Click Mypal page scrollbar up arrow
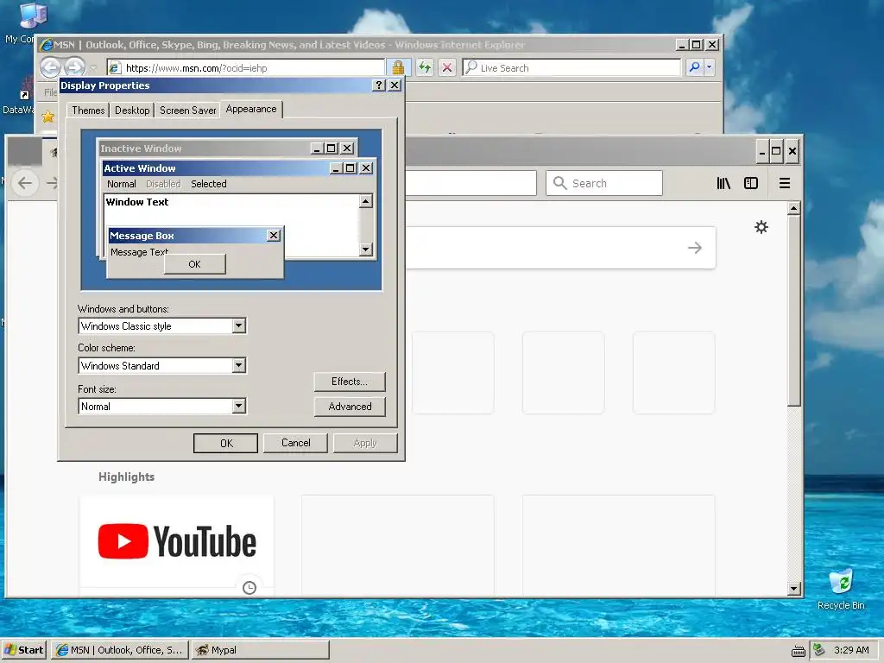 click(x=794, y=209)
